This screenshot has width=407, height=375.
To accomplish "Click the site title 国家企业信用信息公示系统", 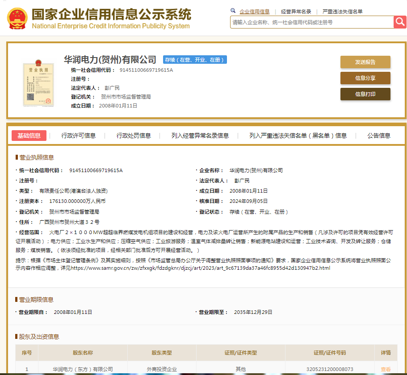I will [x=111, y=14].
